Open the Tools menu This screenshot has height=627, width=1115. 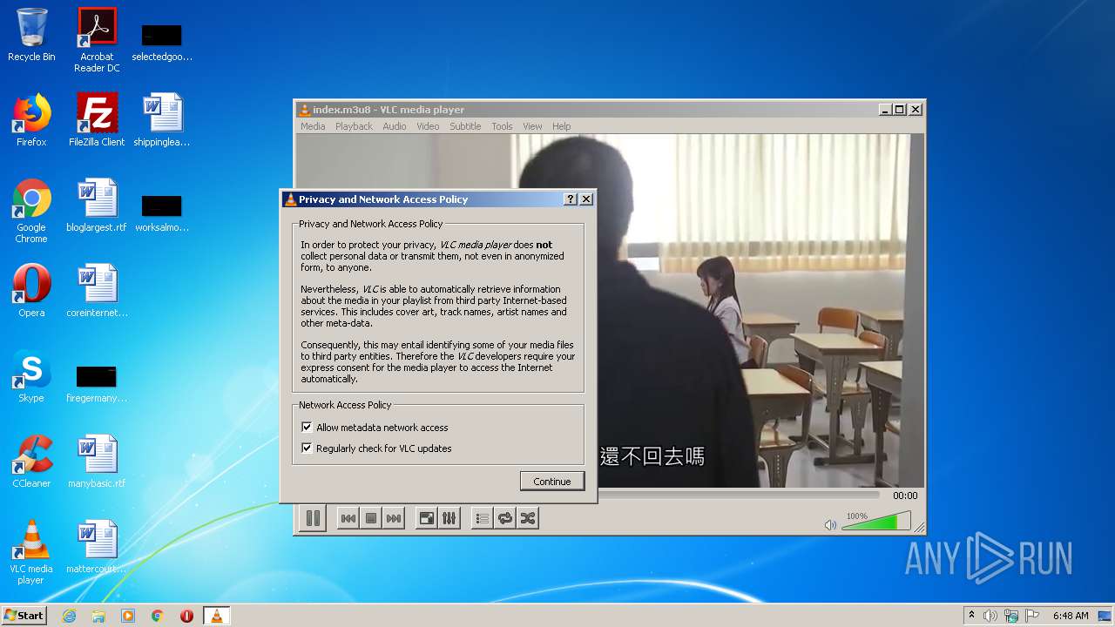point(502,126)
